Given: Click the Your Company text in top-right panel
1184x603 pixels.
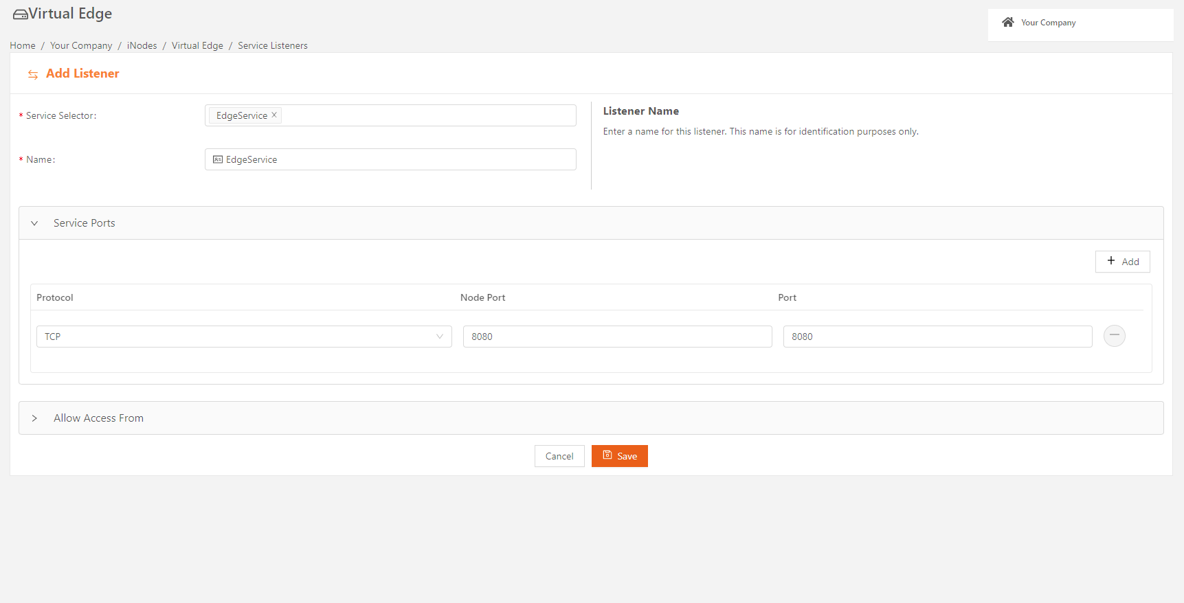Looking at the screenshot, I should 1049,23.
